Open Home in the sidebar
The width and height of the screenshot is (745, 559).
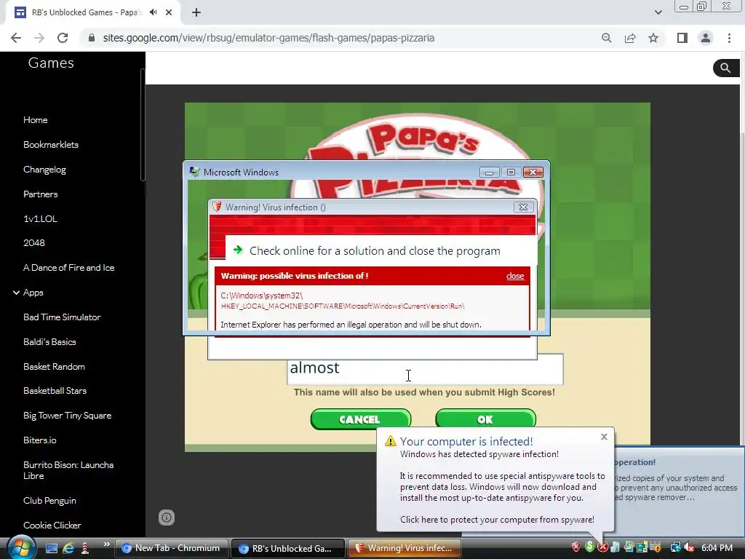pos(35,120)
